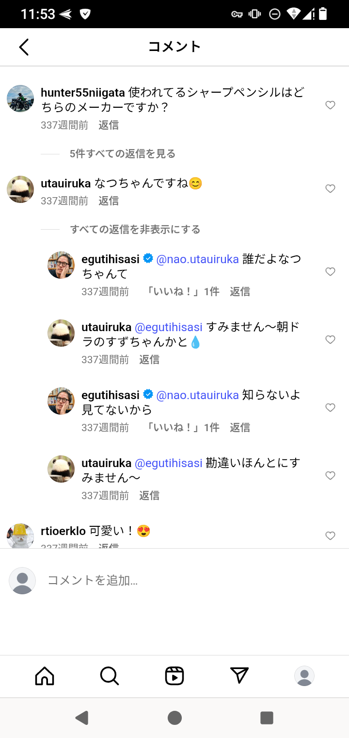Expand 5件すべての返信を見る replies
This screenshot has height=738, width=349.
coord(123,154)
